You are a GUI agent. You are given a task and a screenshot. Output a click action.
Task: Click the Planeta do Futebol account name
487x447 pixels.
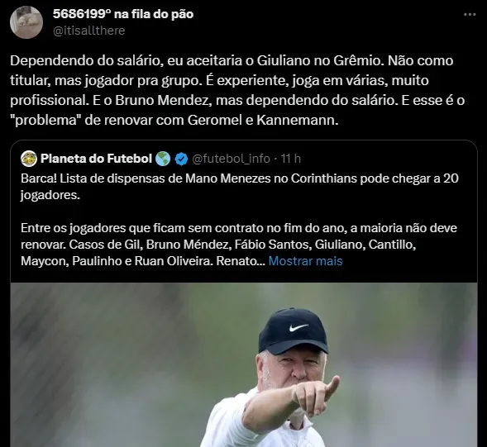click(96, 159)
